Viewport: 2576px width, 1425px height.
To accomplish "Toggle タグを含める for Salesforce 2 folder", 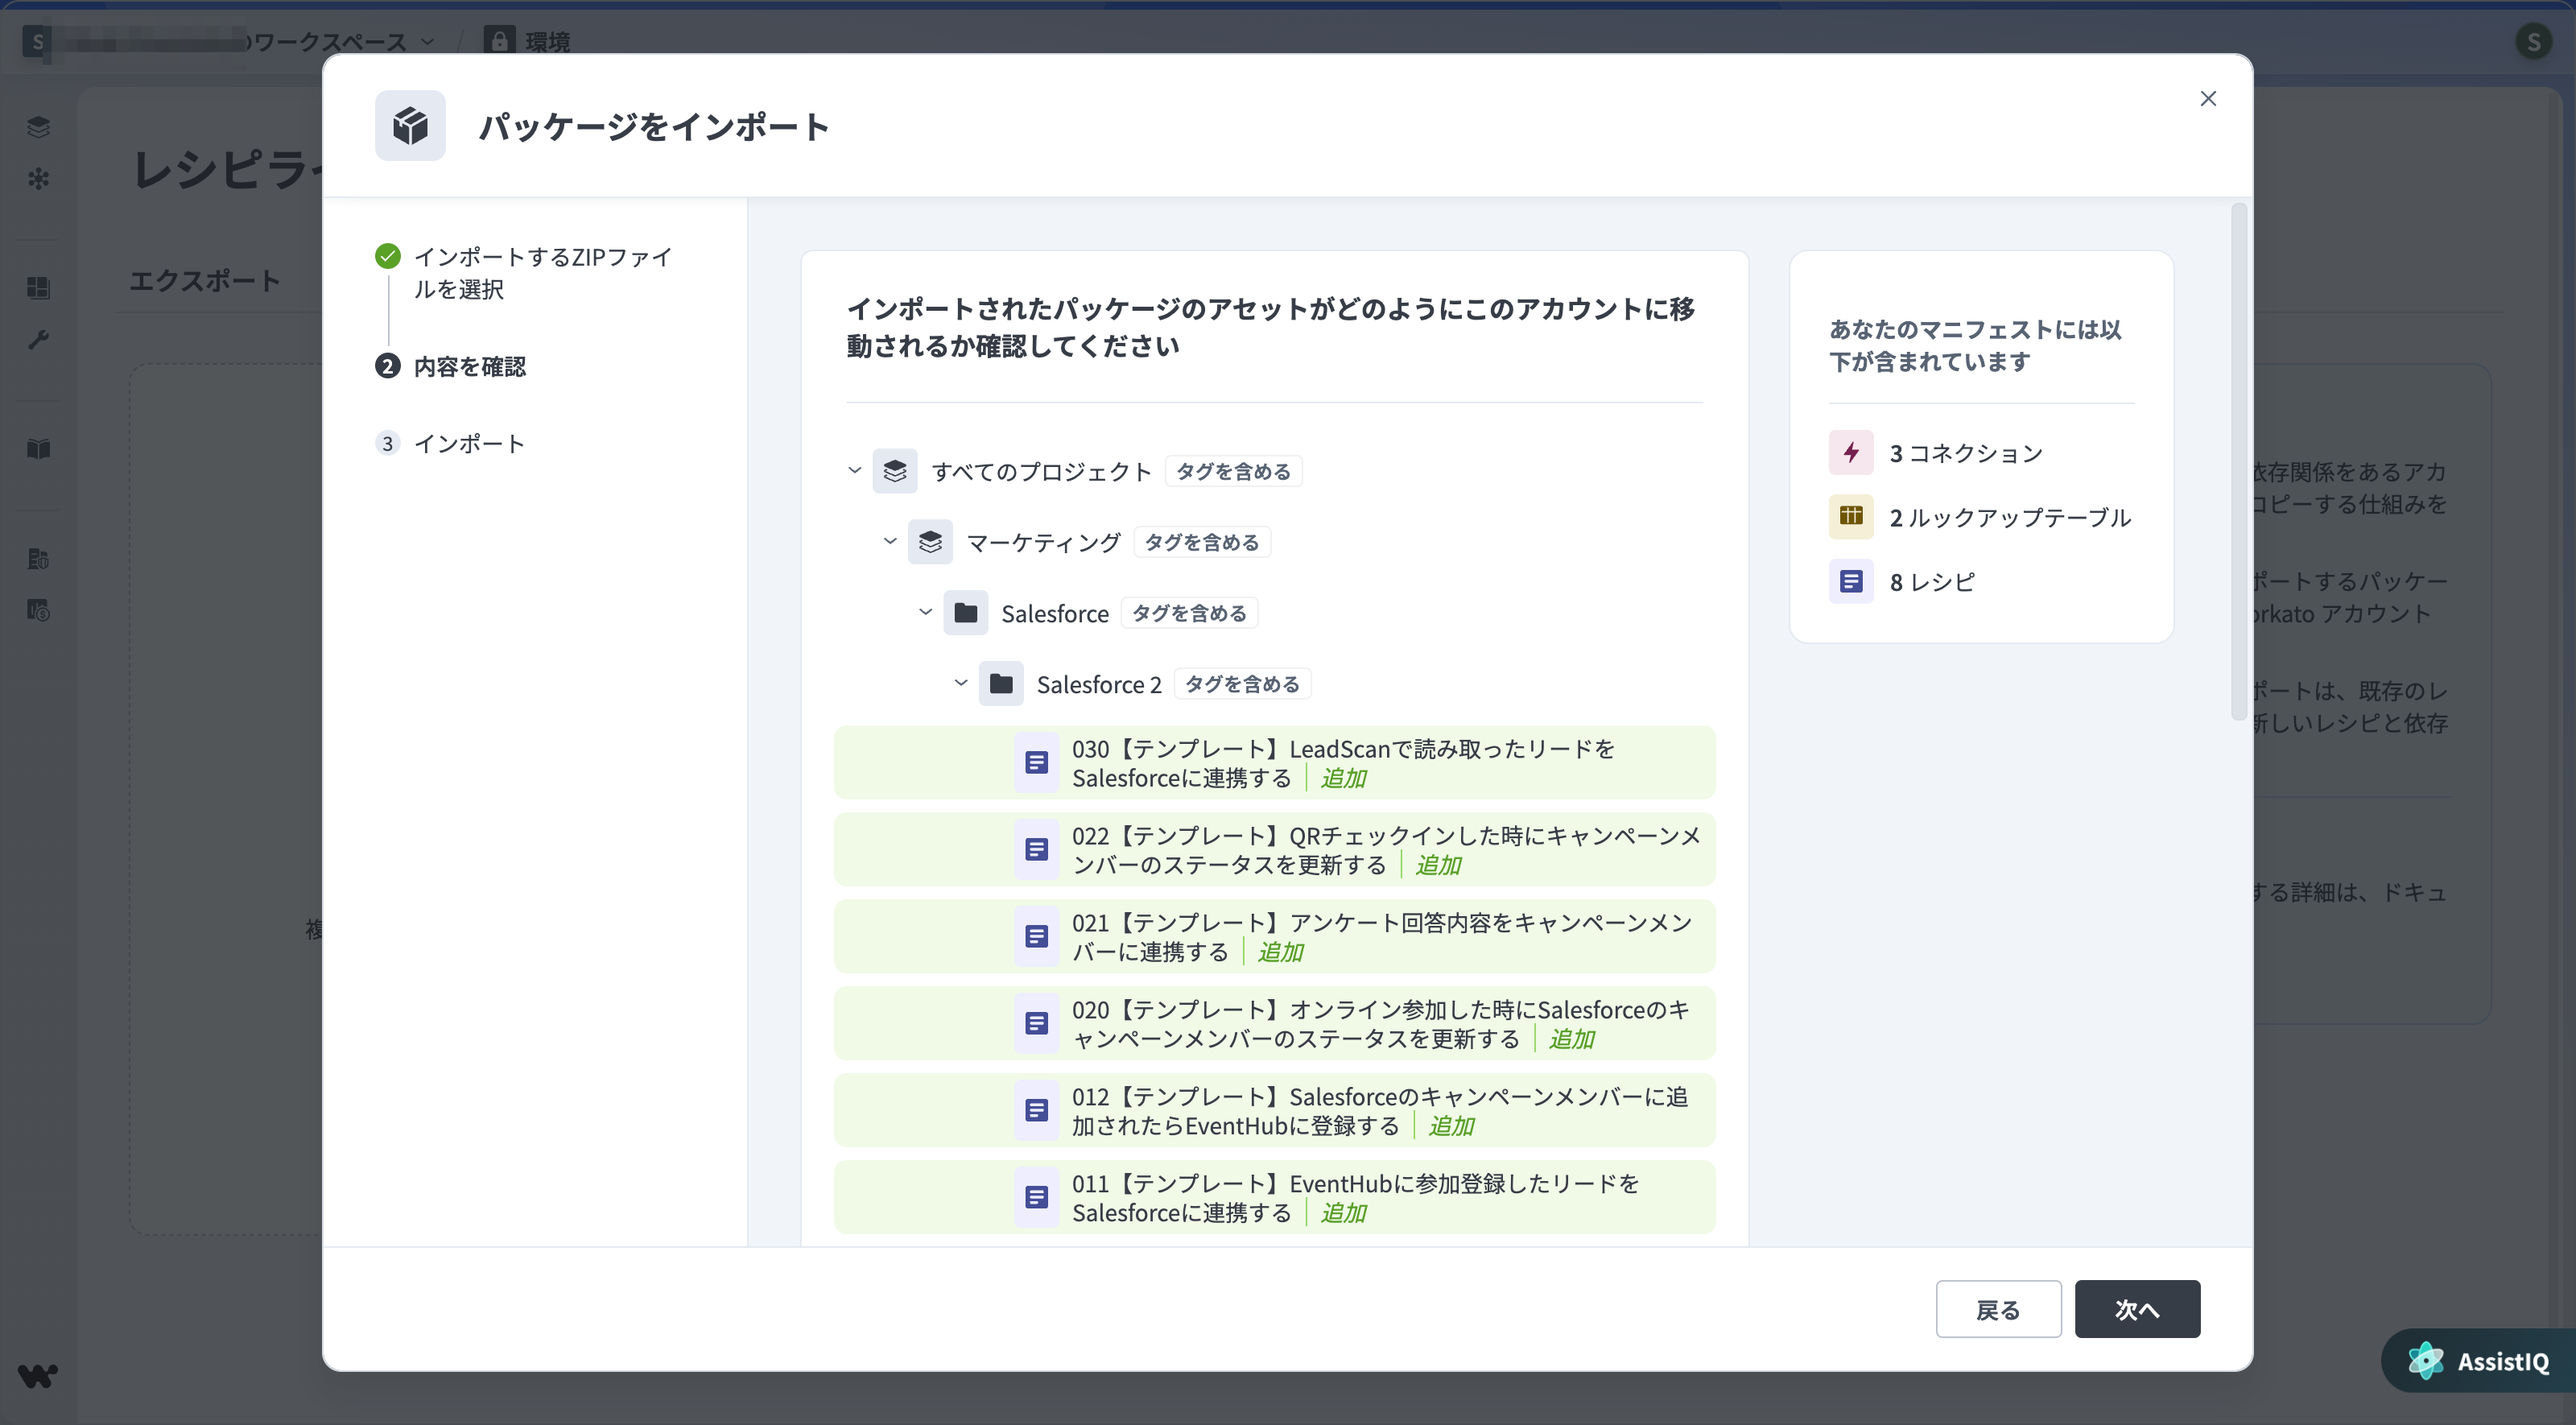I will (x=1242, y=684).
